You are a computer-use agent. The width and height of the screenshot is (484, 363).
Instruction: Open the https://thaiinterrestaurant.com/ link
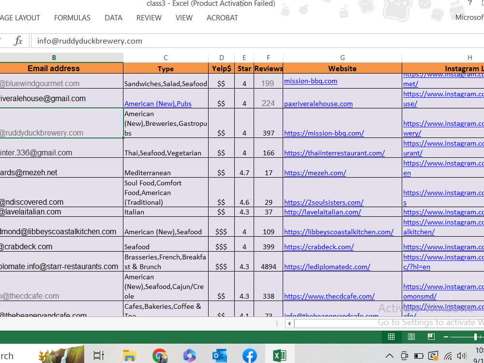[x=334, y=153]
